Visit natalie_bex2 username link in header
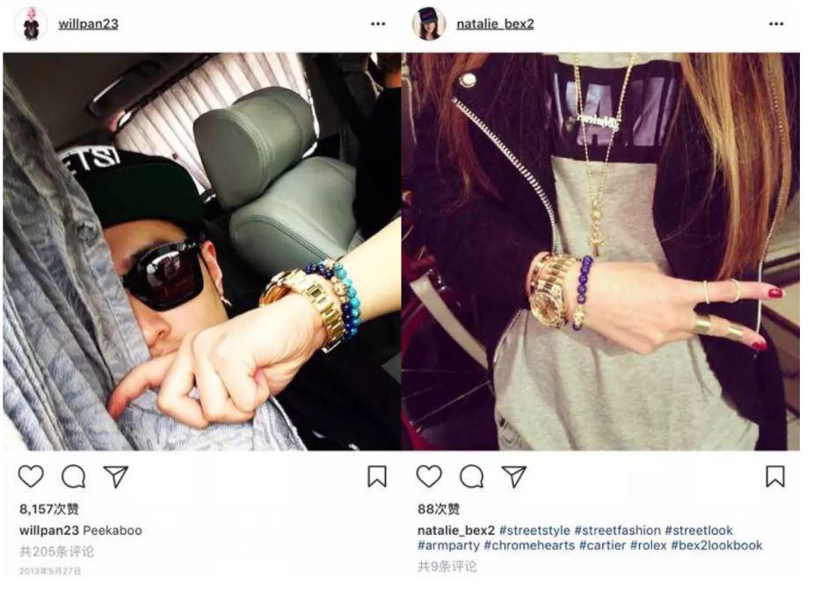 point(495,24)
